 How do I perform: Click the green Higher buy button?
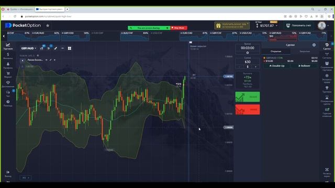(x=248, y=97)
